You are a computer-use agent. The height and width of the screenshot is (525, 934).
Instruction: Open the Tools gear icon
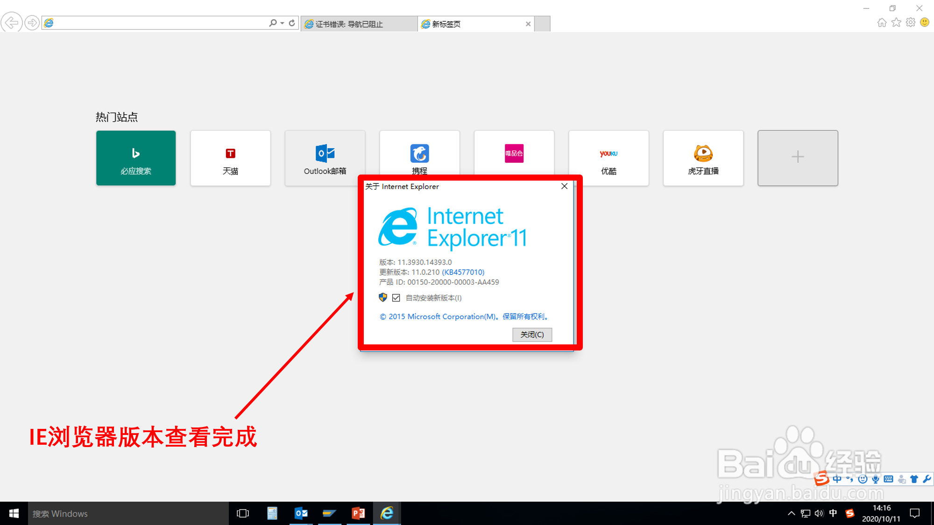click(911, 22)
